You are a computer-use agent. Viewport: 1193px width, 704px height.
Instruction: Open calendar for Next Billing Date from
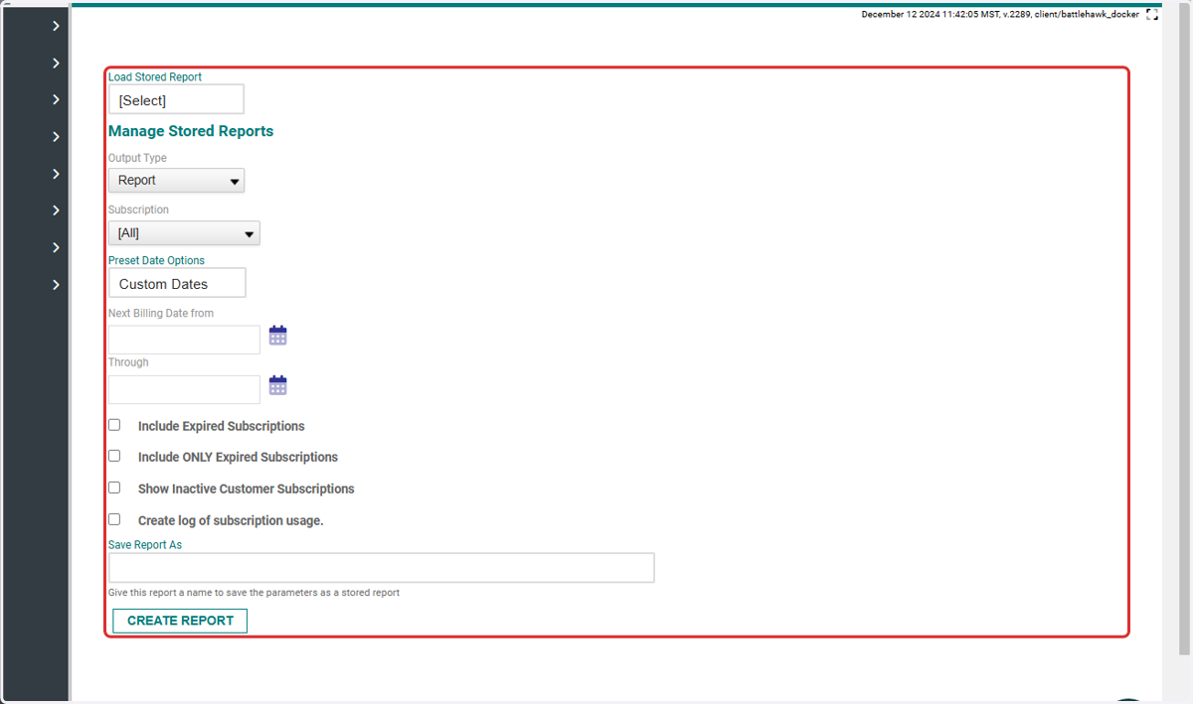(278, 336)
